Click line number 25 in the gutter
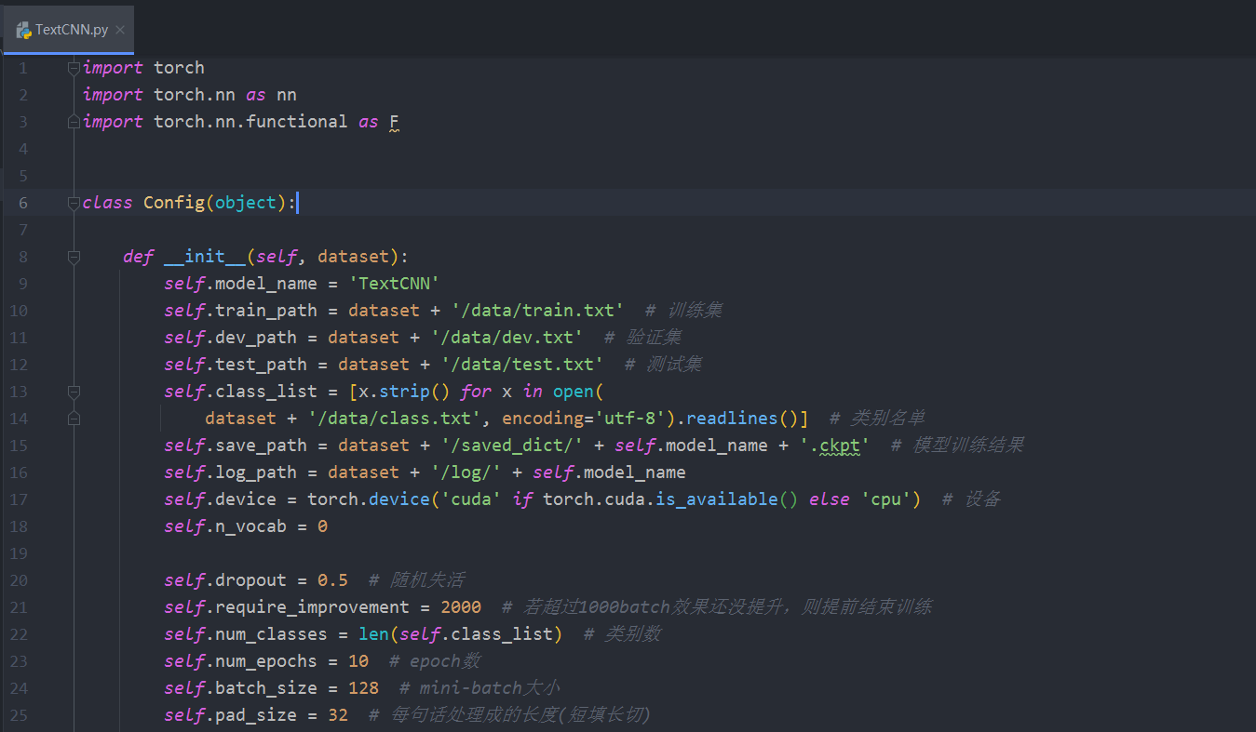1256x732 pixels. click(19, 715)
